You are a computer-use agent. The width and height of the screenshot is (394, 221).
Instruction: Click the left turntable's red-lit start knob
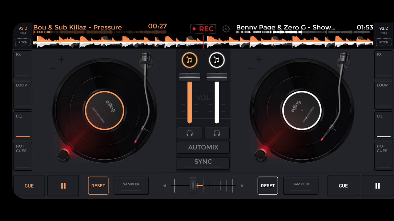(x=63, y=155)
